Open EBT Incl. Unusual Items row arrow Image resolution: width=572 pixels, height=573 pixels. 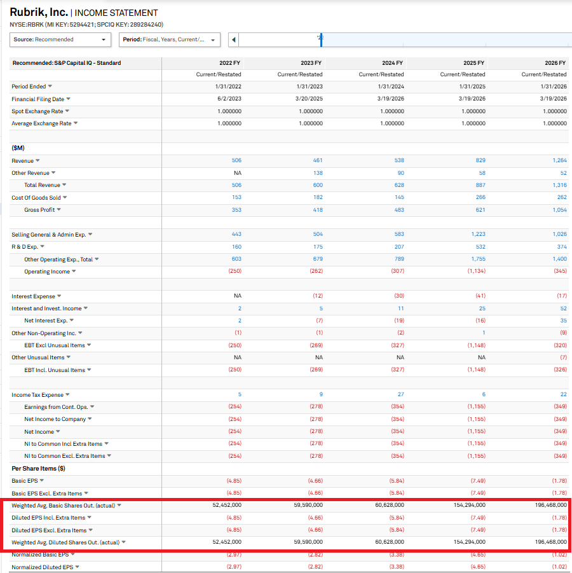(89, 370)
